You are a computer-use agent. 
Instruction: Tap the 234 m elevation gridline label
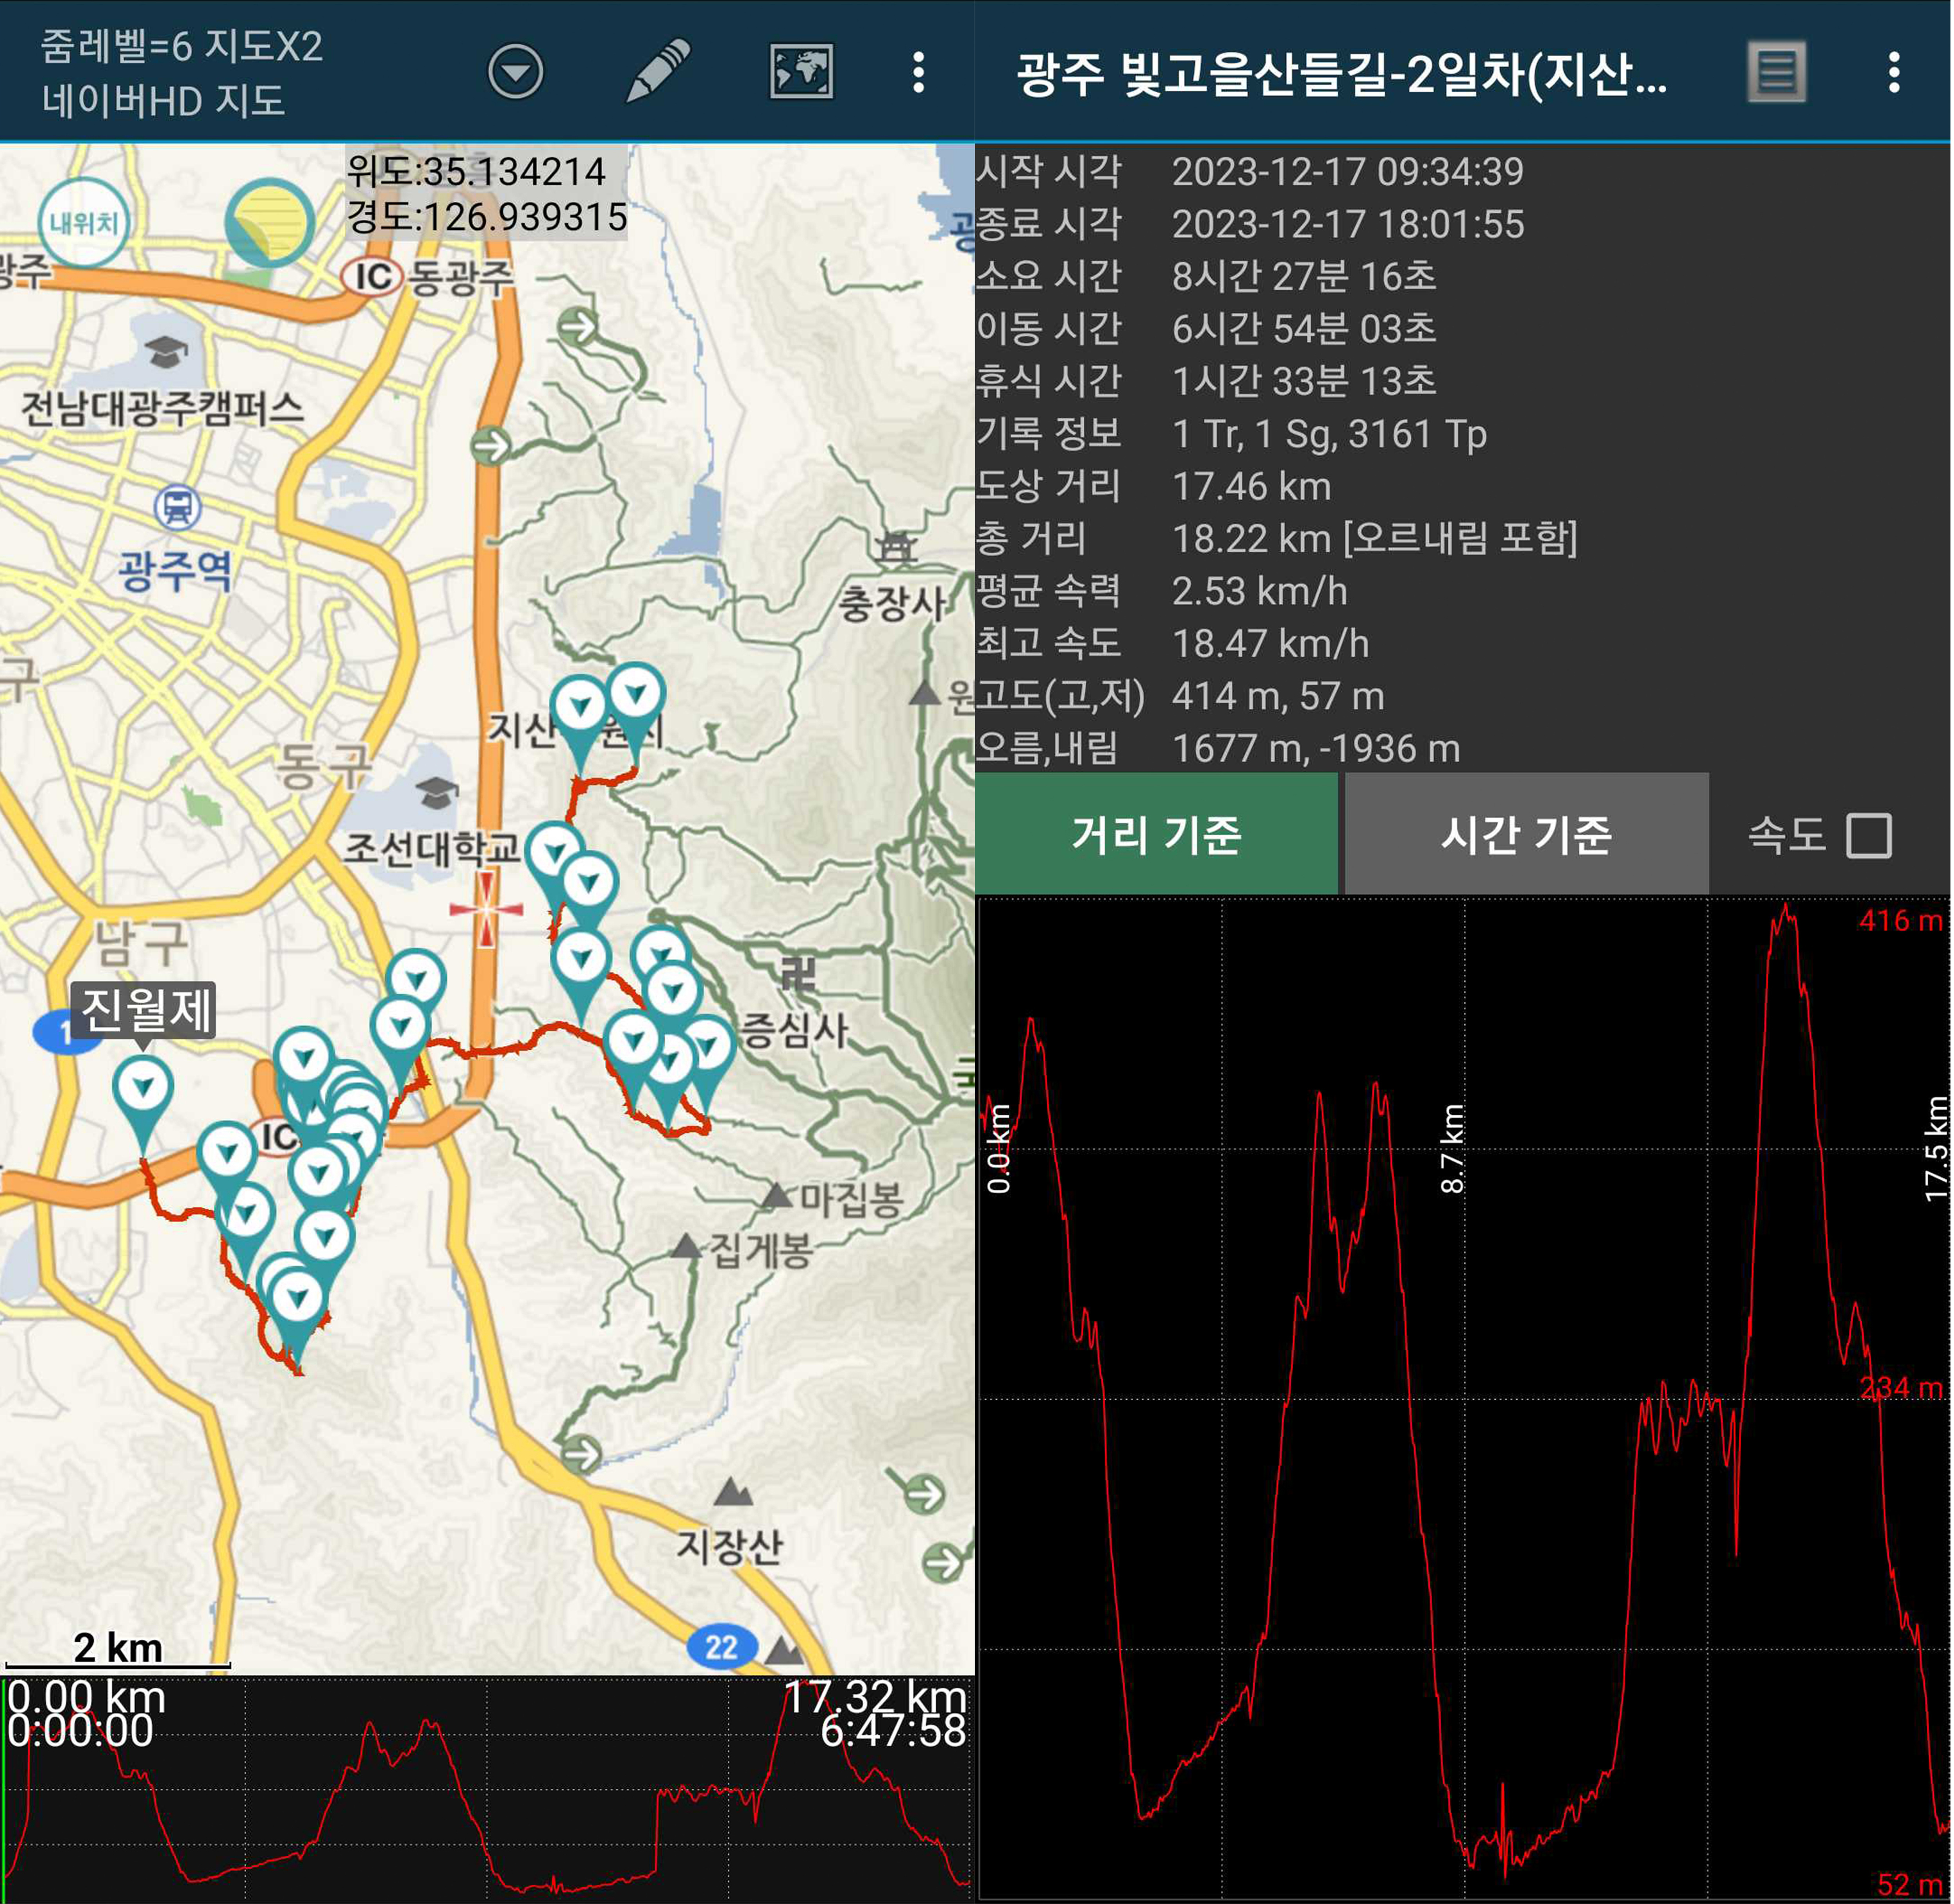tap(1901, 1388)
